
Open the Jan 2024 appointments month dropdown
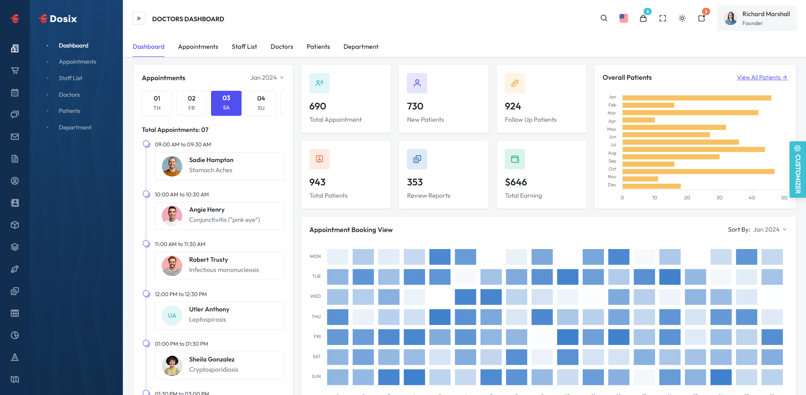point(267,78)
